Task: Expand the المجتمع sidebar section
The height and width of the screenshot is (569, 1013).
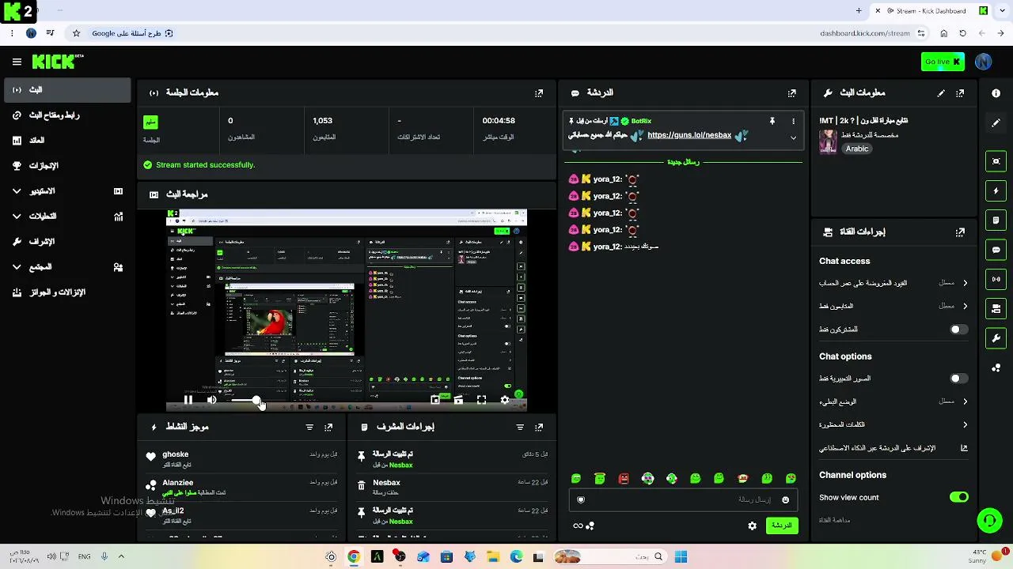Action: pyautogui.click(x=66, y=267)
